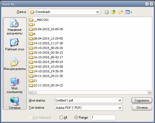The width and height of the screenshot is (155, 123).
Task: Open Недавние документы in the places bar
Action: (x=15, y=27)
